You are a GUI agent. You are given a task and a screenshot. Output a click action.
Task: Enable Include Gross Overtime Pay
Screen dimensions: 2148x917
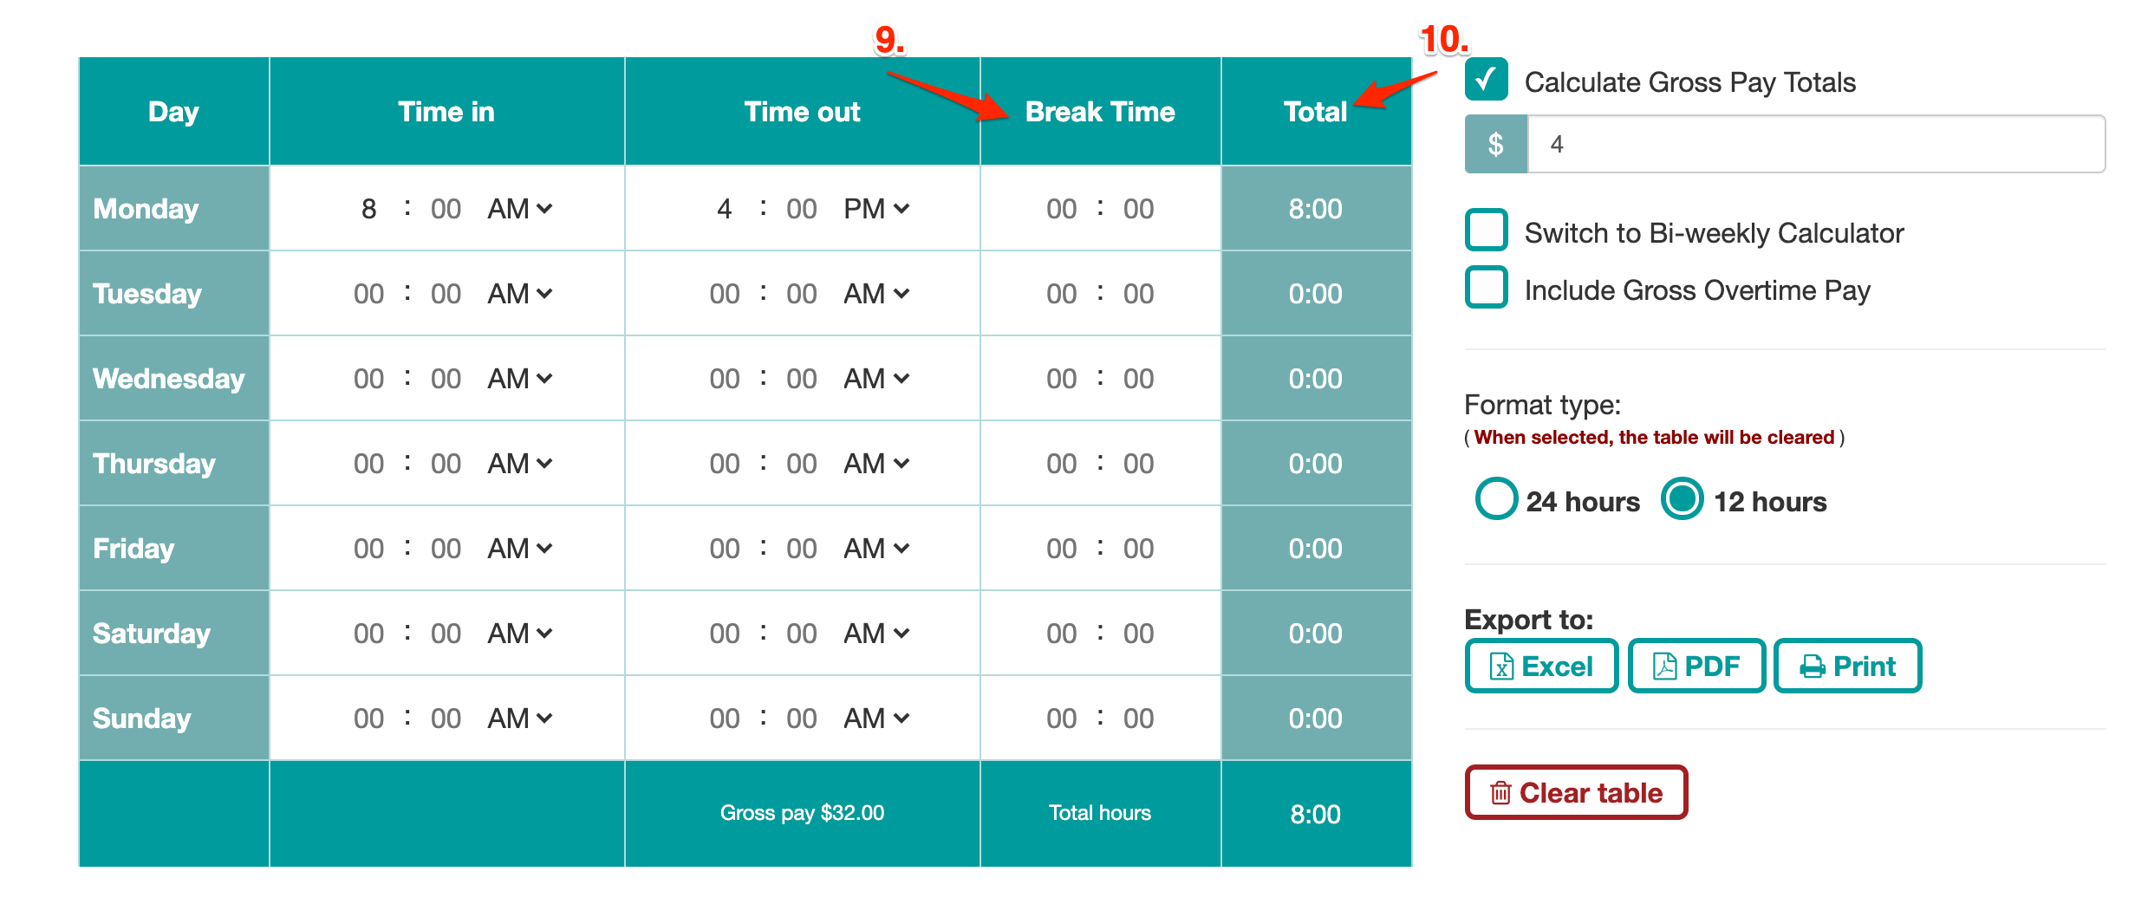tap(1485, 289)
